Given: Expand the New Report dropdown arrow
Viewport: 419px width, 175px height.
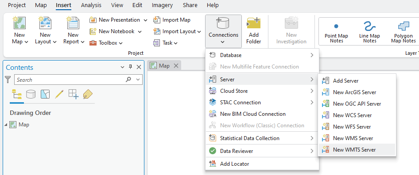Looking at the screenshot, I should pos(82,42).
